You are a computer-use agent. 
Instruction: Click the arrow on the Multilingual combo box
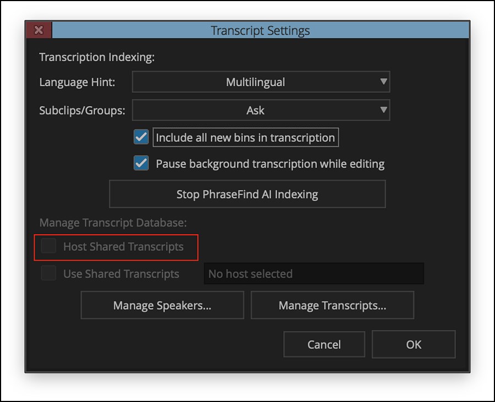pos(383,82)
